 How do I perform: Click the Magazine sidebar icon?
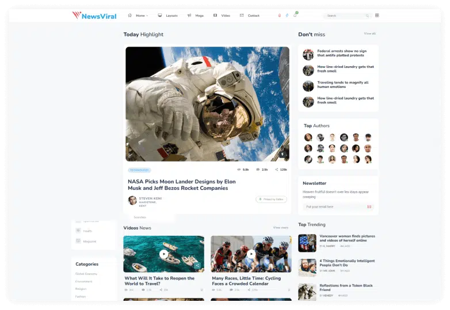78,241
